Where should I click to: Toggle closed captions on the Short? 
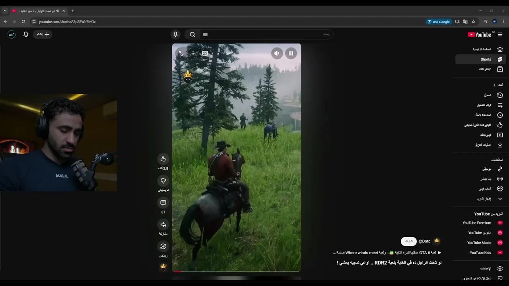click(205, 53)
